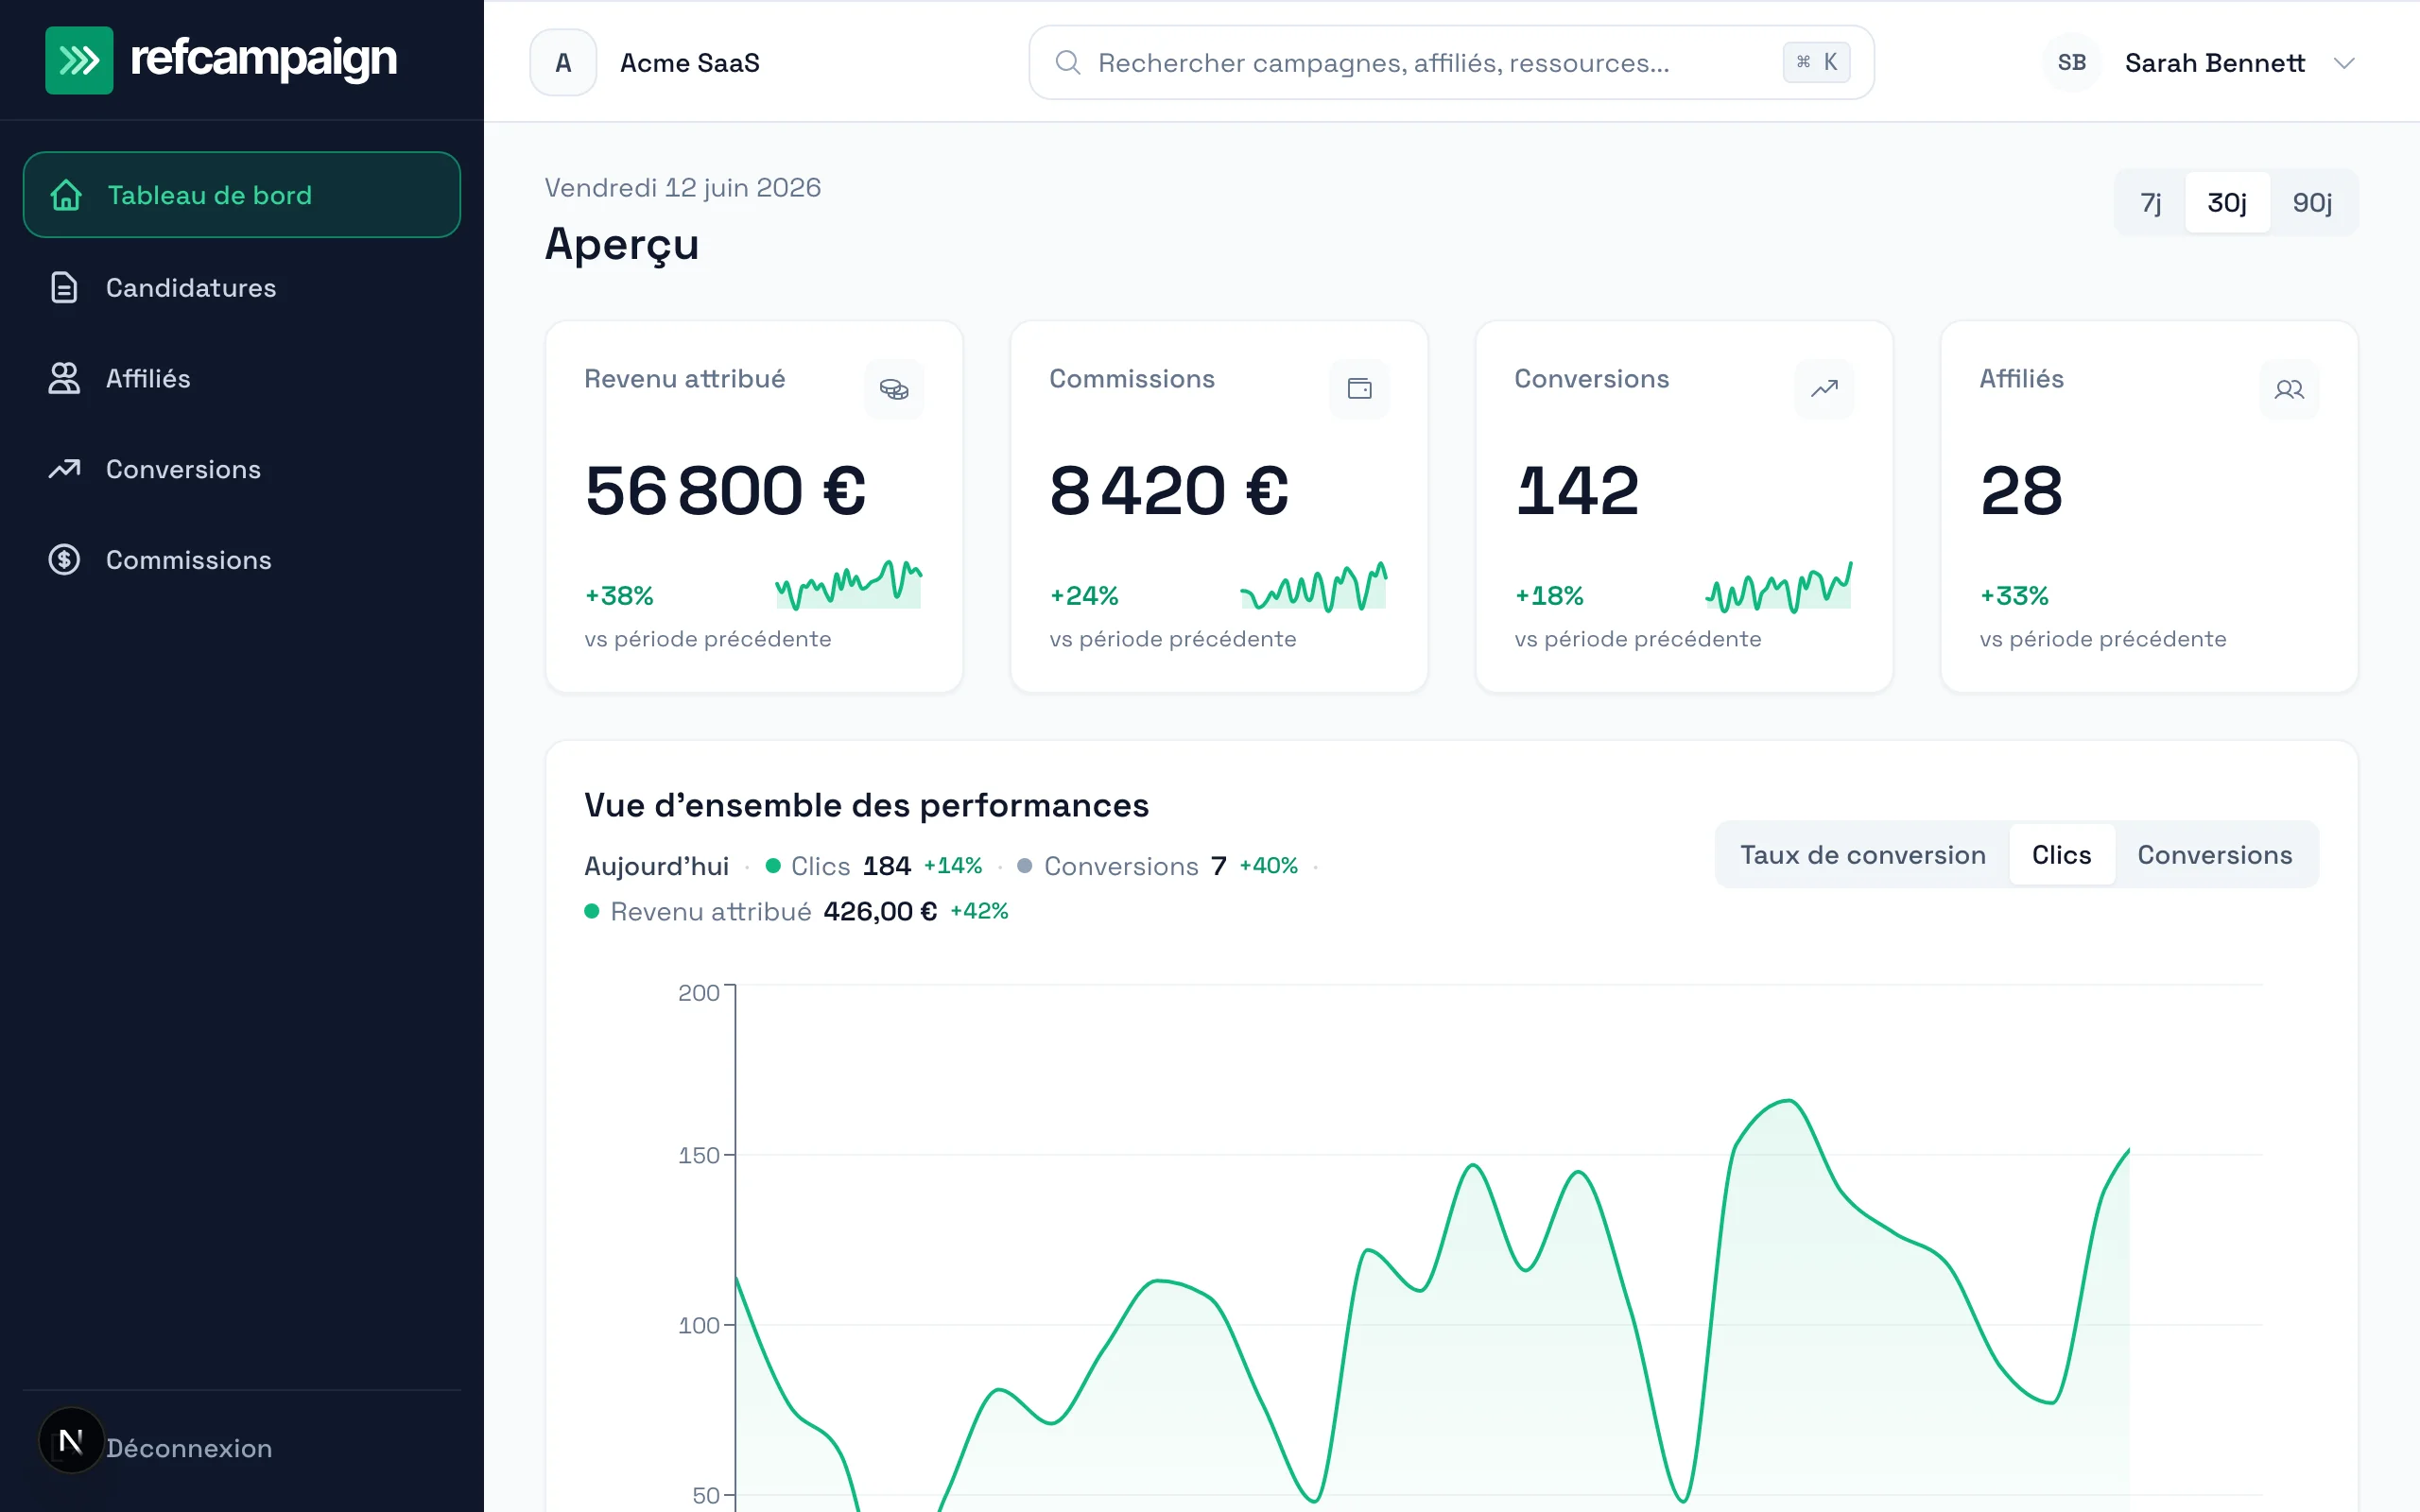Click the gray dot before Conversions legend
This screenshot has height=1512, width=2420.
(1024, 866)
